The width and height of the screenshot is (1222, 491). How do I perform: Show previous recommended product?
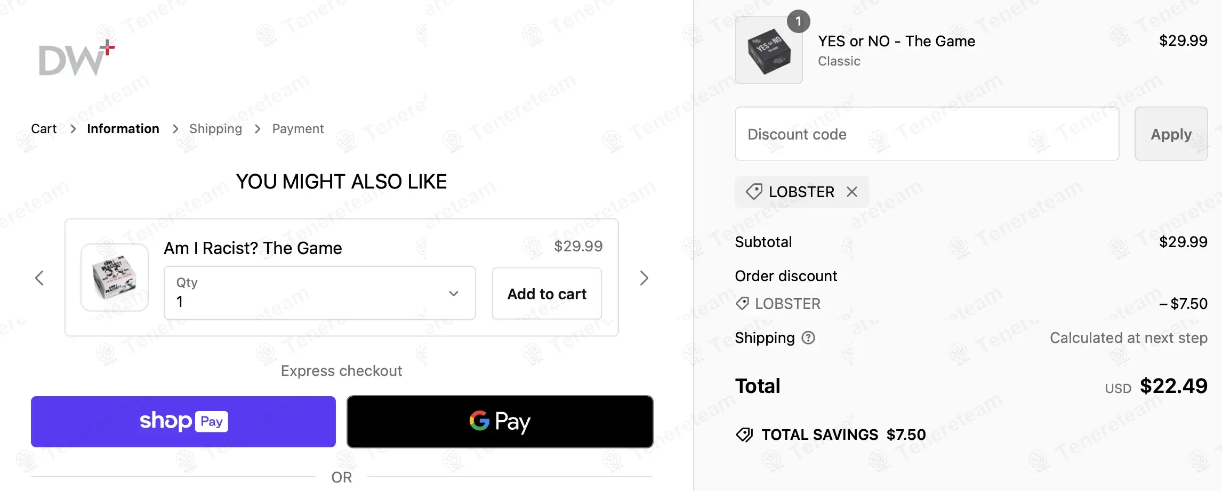click(x=39, y=278)
